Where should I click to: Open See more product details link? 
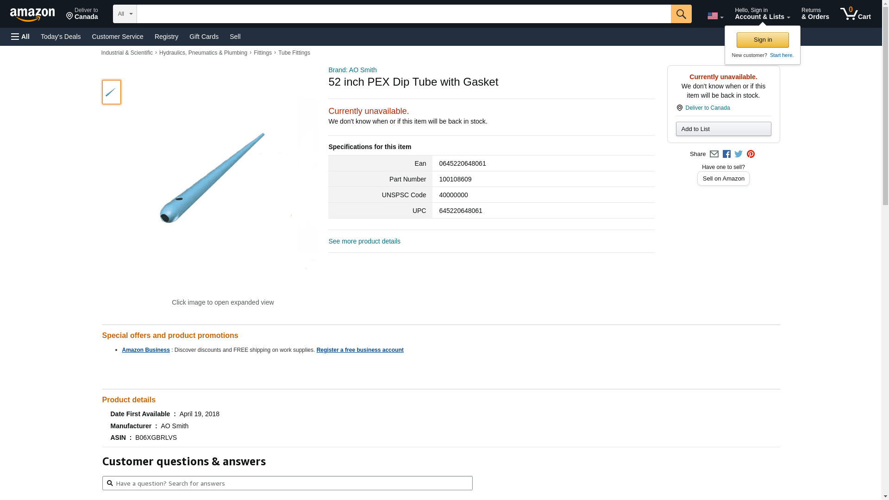click(364, 241)
